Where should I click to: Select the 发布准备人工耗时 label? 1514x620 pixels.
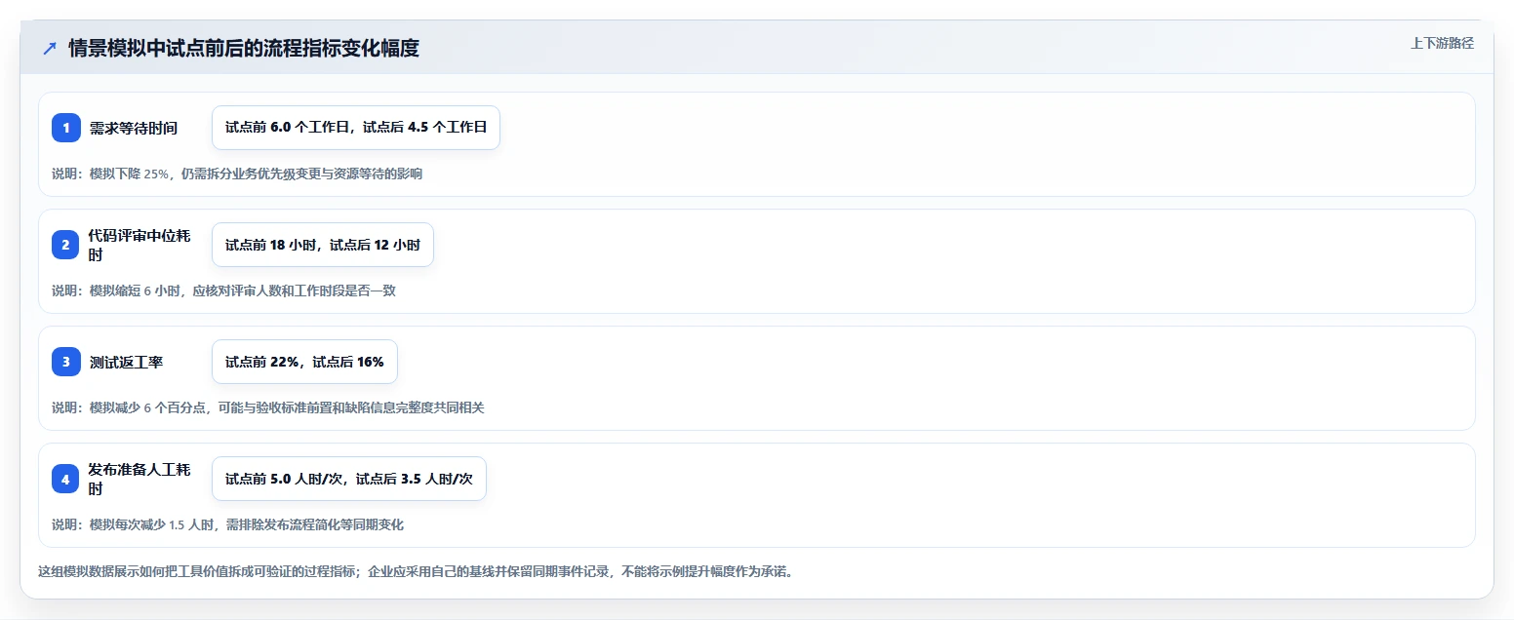point(139,479)
